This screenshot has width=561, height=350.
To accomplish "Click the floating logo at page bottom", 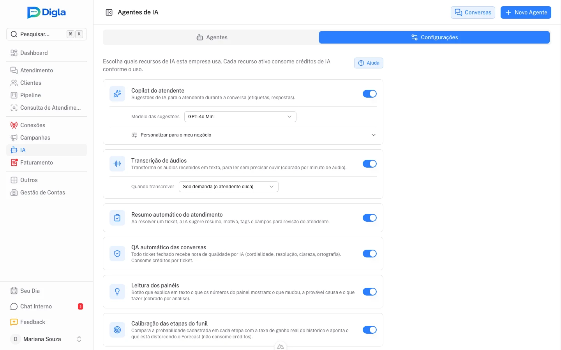I will pyautogui.click(x=280, y=346).
